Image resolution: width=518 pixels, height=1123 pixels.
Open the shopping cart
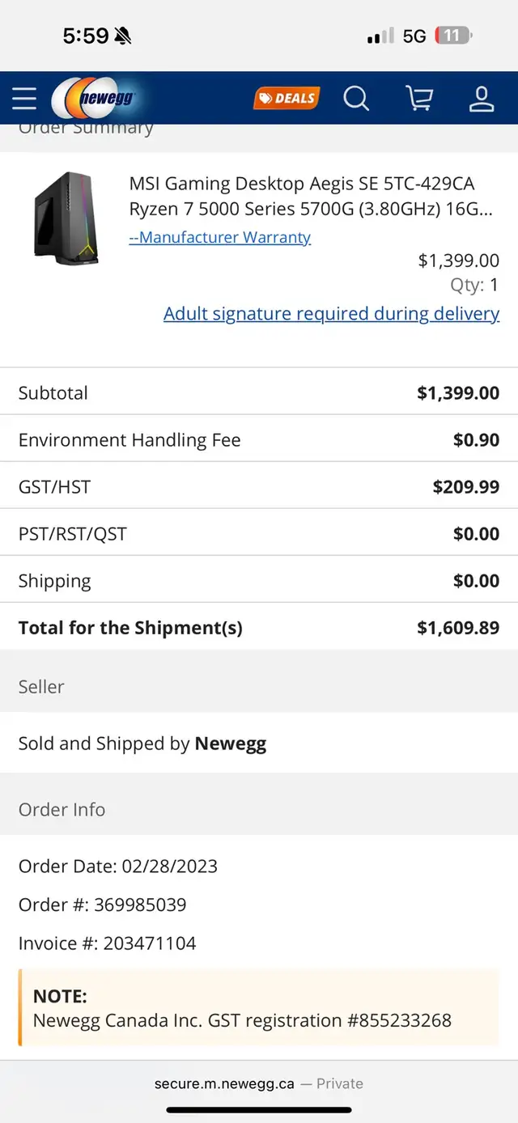[x=419, y=99]
